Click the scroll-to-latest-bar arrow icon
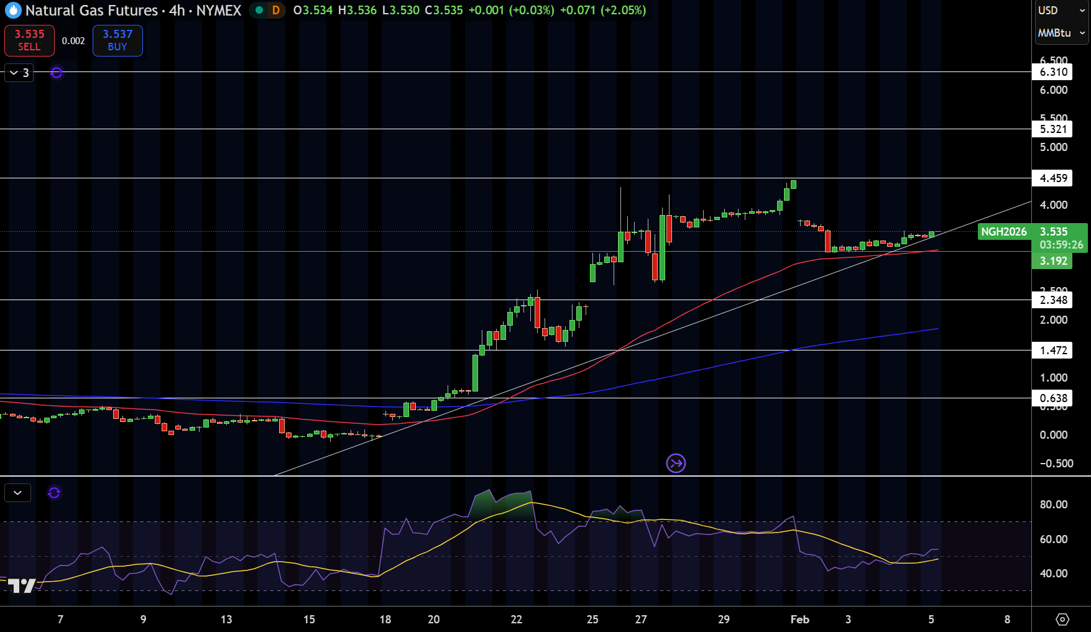 (x=676, y=463)
